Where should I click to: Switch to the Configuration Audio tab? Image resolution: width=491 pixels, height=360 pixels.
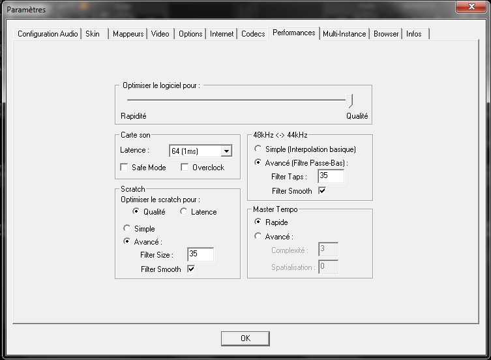[48, 34]
